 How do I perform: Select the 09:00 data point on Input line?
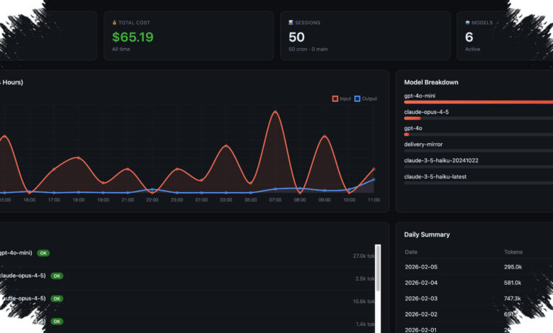[325, 137]
